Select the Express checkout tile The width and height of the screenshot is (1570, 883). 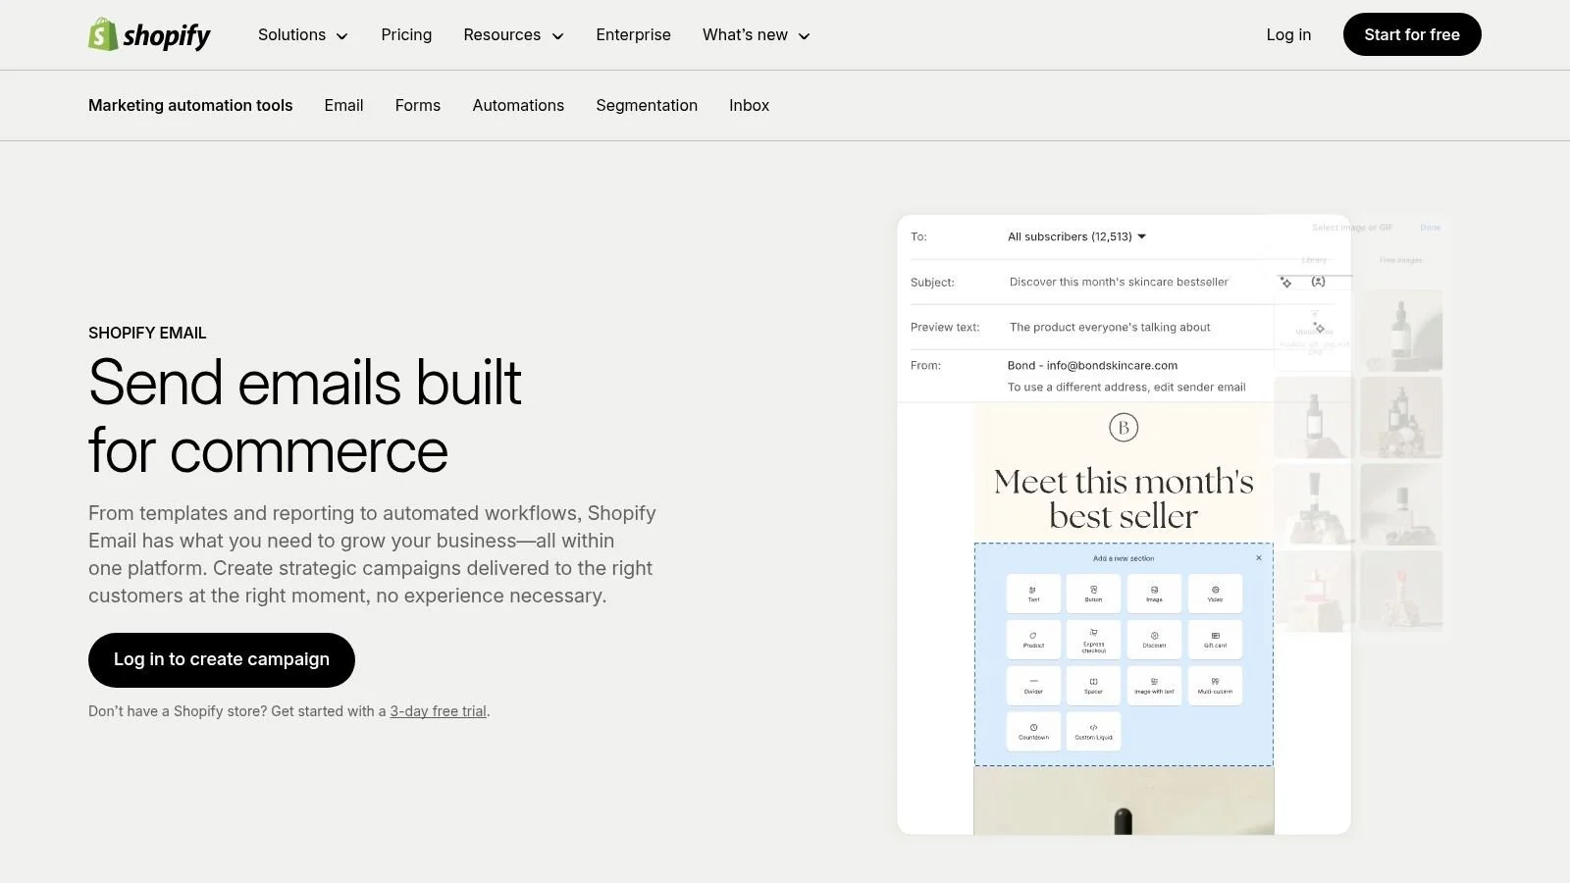click(1093, 640)
